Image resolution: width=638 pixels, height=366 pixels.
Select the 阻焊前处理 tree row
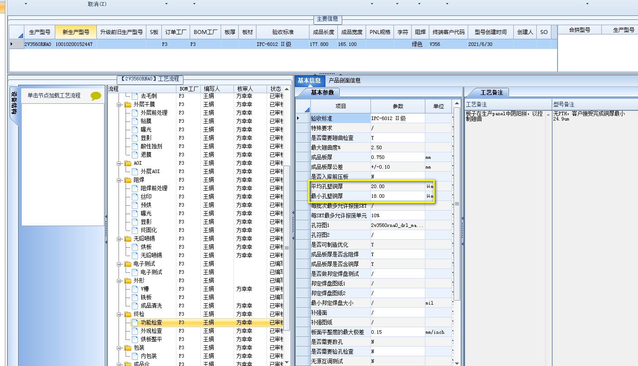(x=195, y=189)
